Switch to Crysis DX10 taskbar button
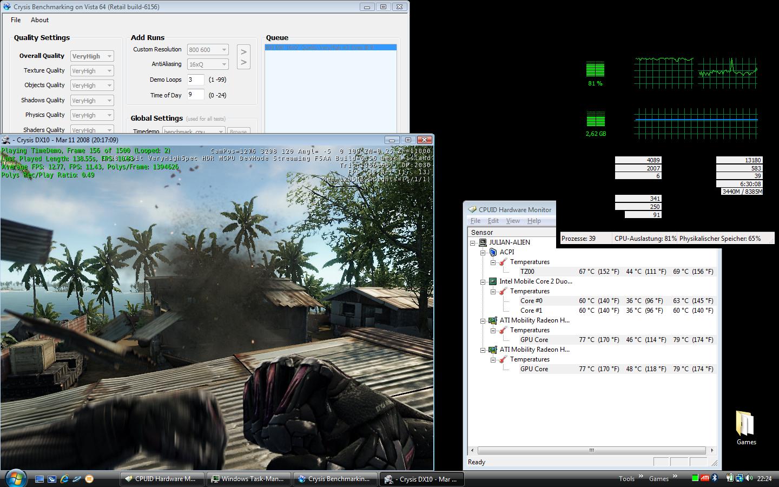Viewport: 779px width, 487px height. 422,479
